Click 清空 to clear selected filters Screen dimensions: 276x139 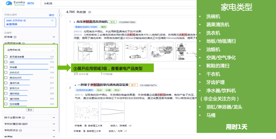click(51, 15)
